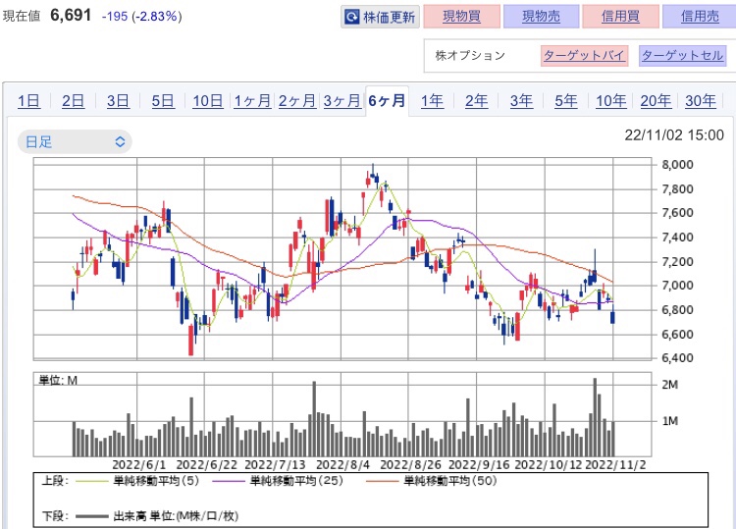Open the 現物買 order link
The width and height of the screenshot is (736, 529).
(461, 17)
